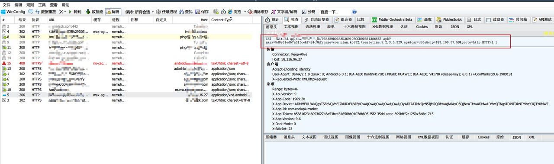Select response 网络视图 tab
This screenshot has height=164, width=554.
[x=403, y=137]
